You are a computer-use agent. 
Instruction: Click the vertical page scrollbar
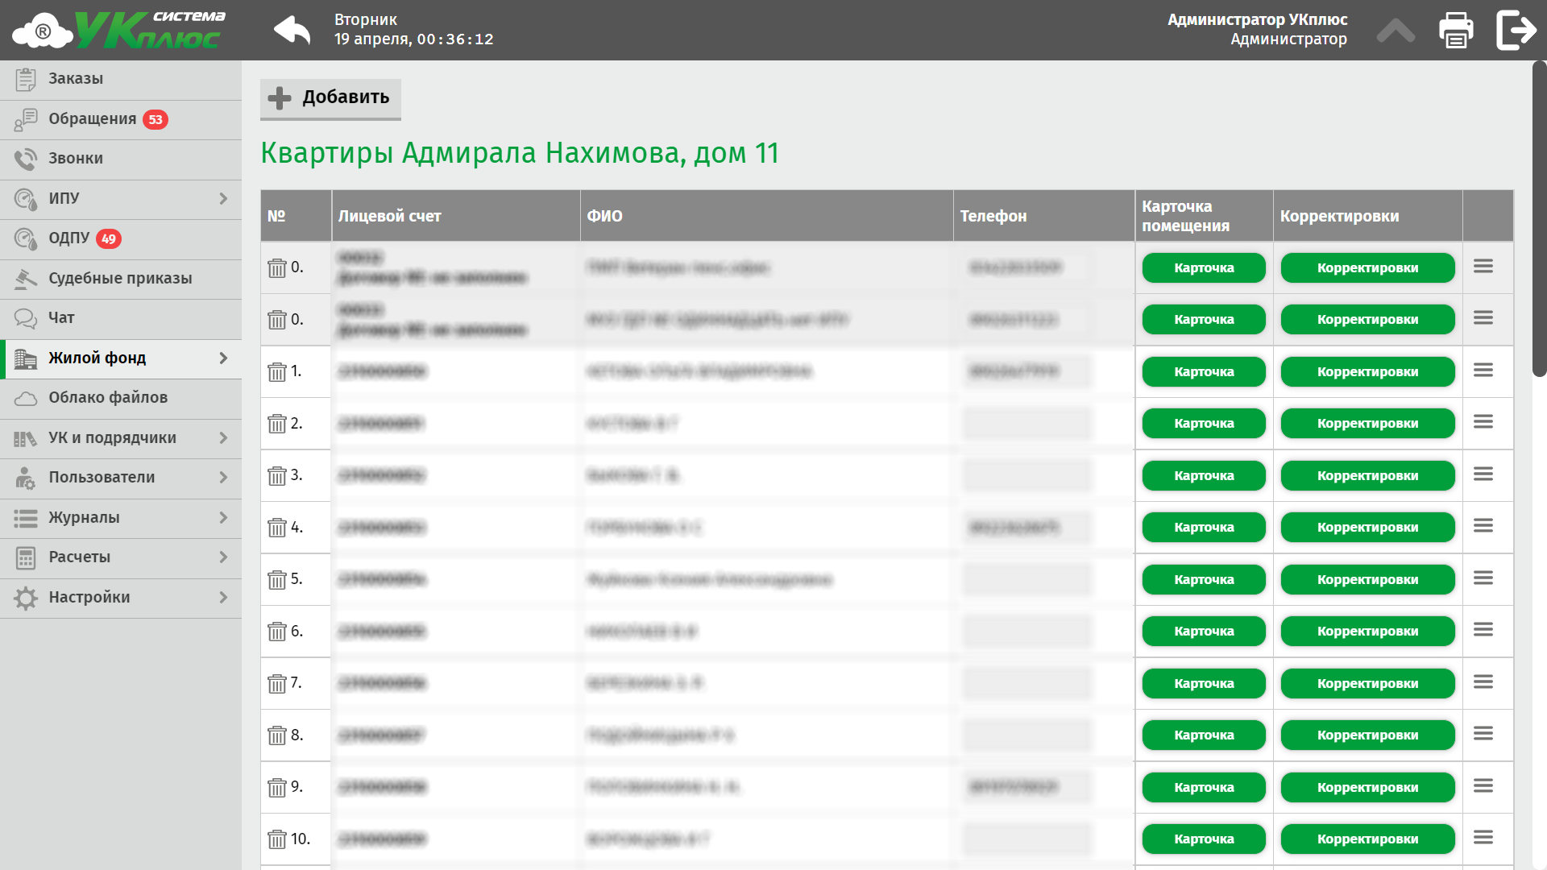click(x=1539, y=217)
